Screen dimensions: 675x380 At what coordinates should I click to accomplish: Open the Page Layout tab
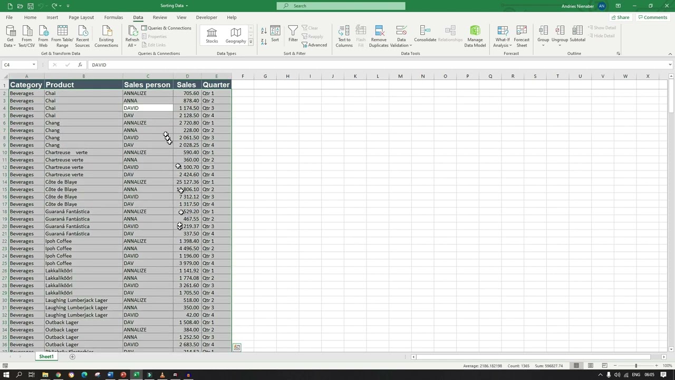coord(81,17)
